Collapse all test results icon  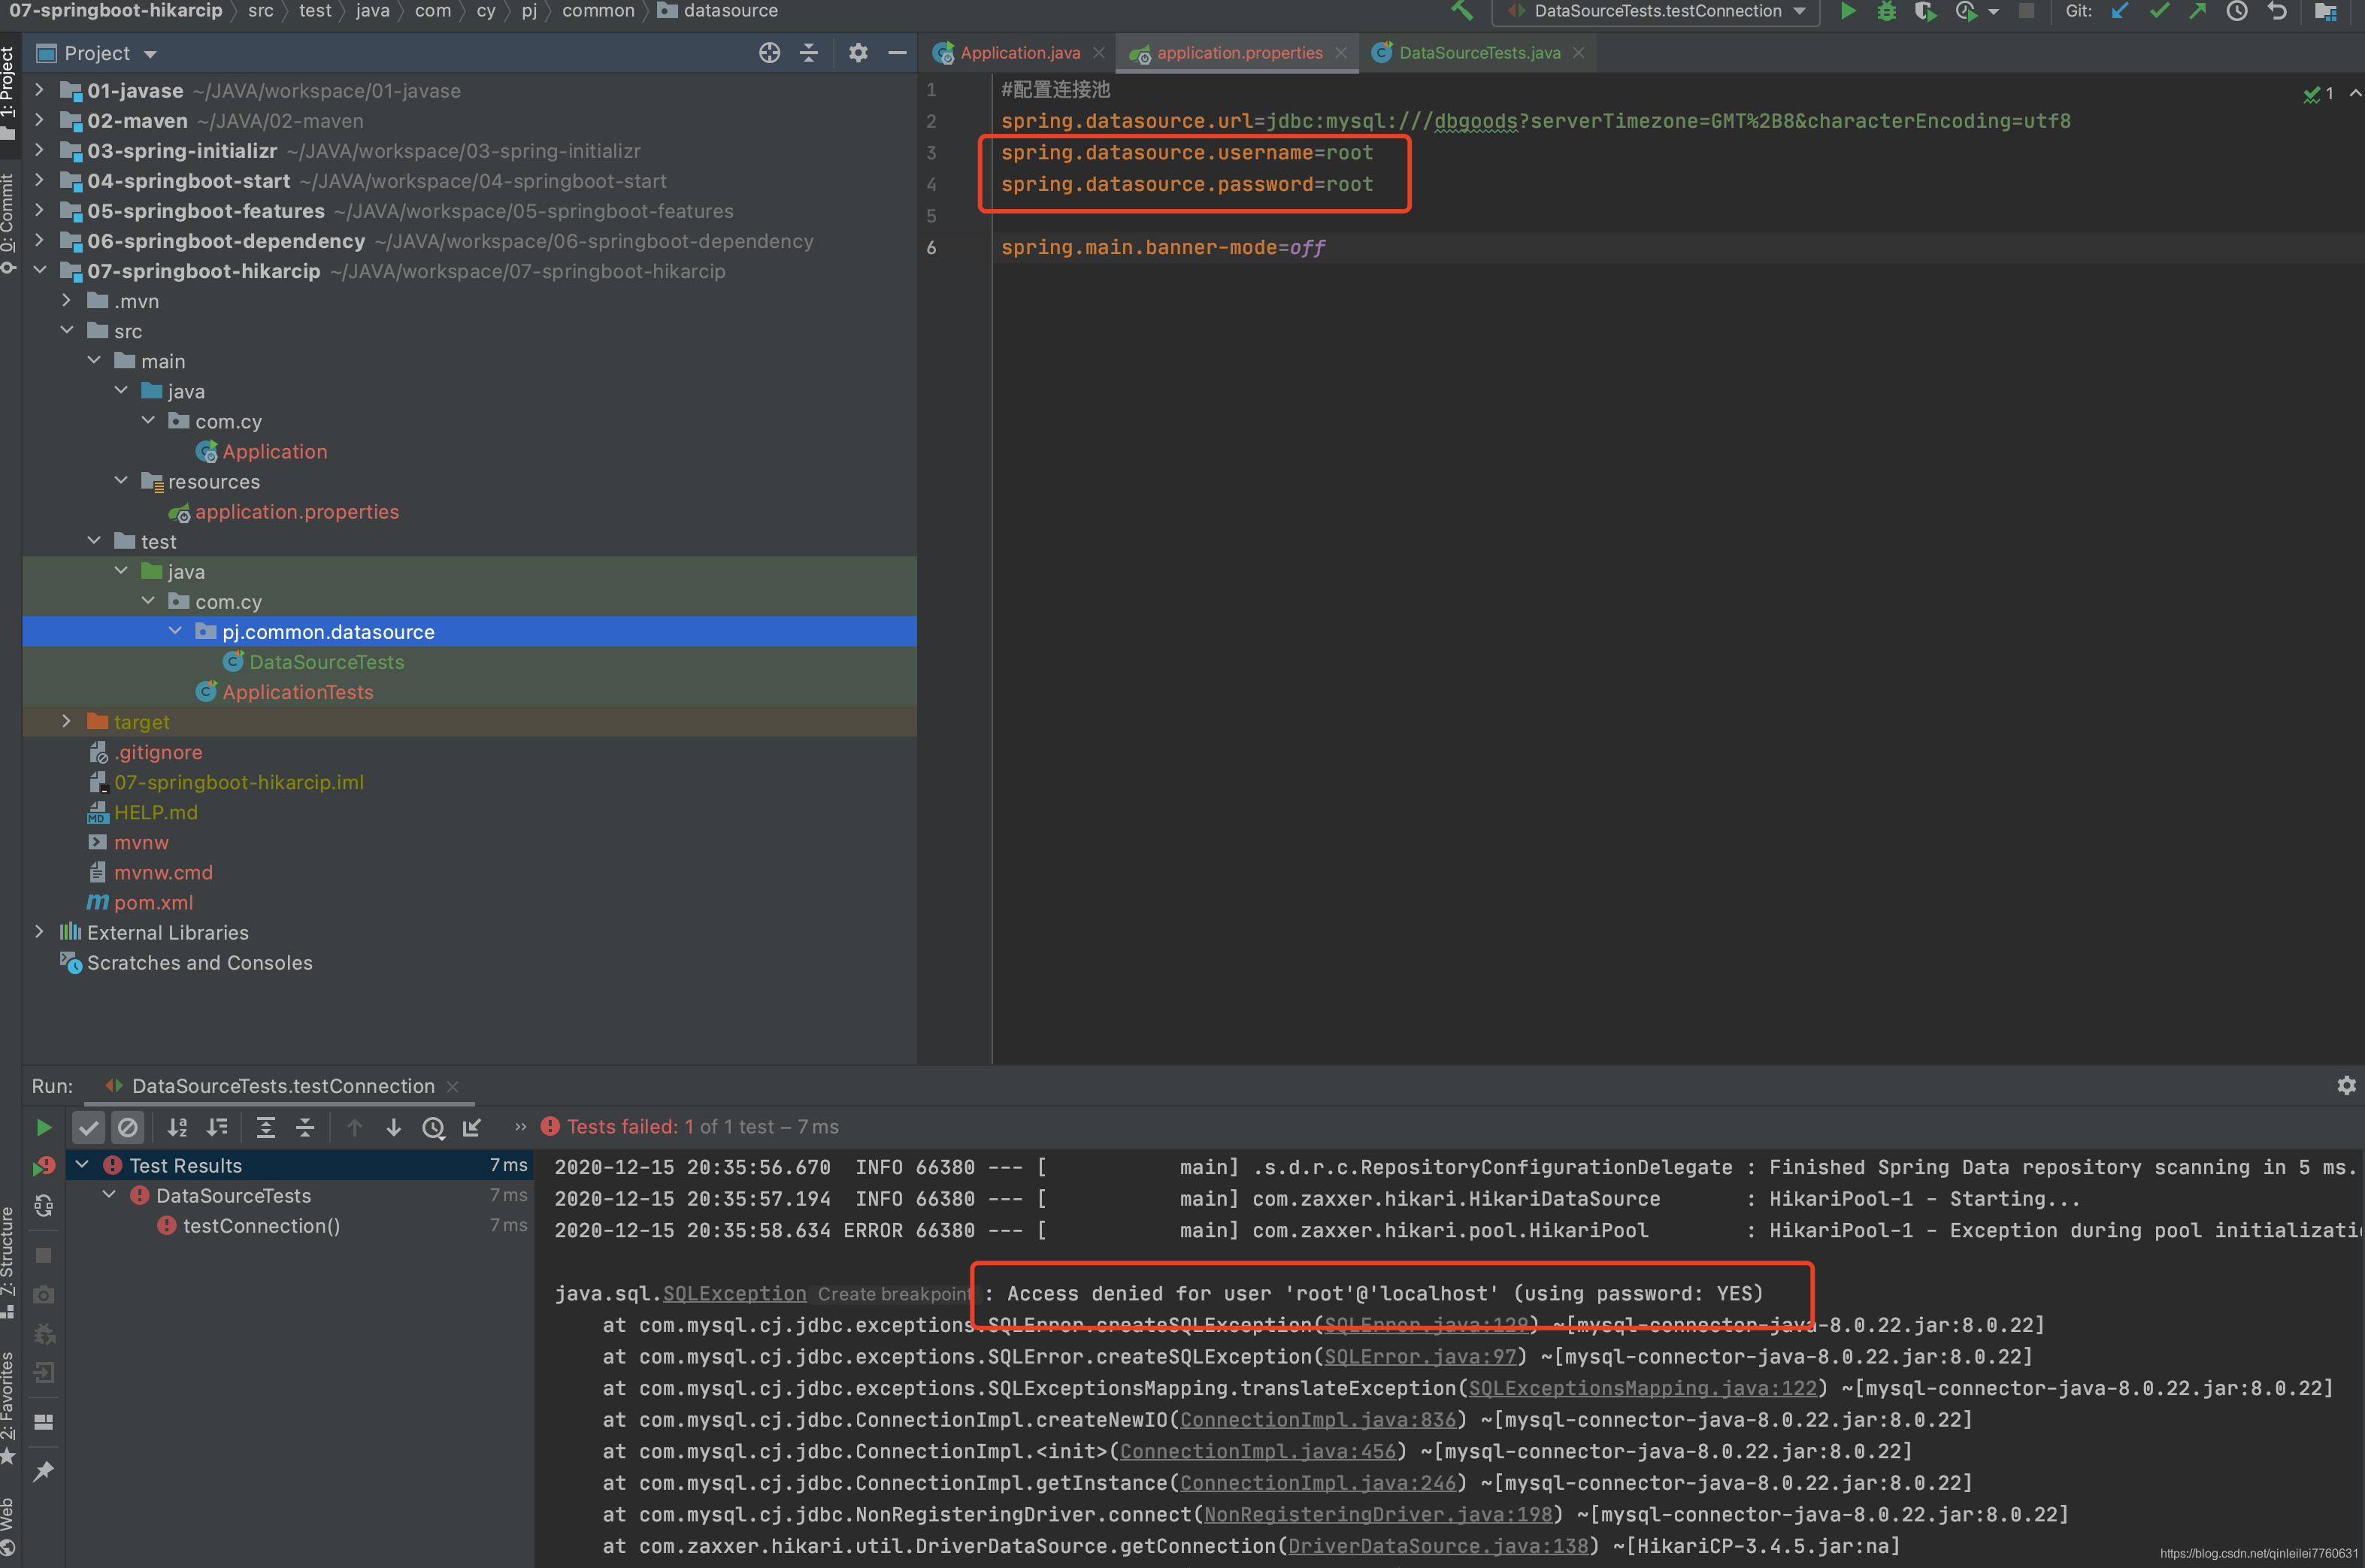[x=305, y=1127]
